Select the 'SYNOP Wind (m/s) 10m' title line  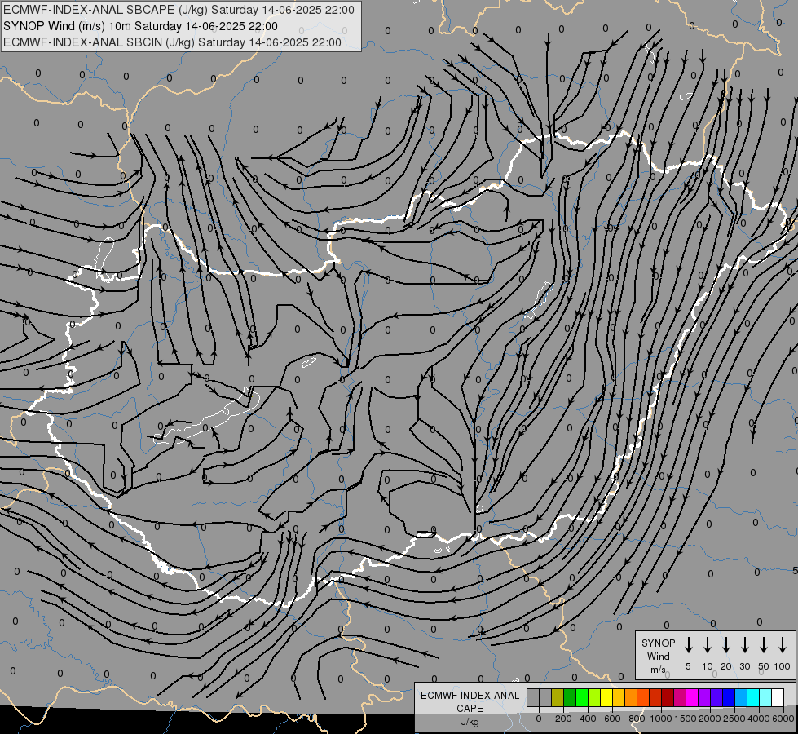140,26
